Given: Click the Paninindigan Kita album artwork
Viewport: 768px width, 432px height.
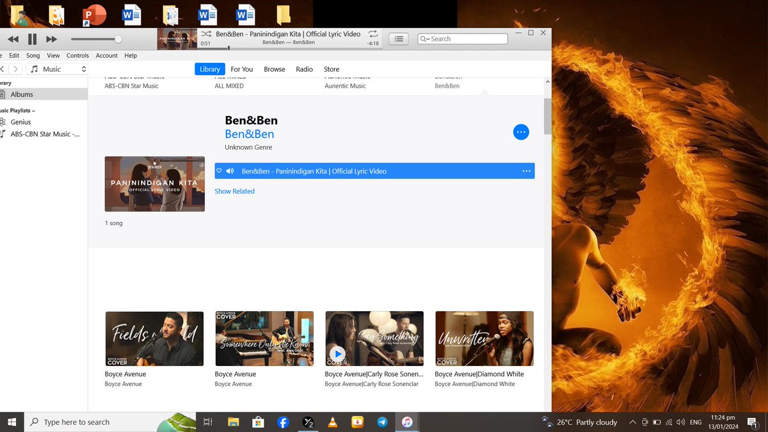Looking at the screenshot, I should [155, 184].
